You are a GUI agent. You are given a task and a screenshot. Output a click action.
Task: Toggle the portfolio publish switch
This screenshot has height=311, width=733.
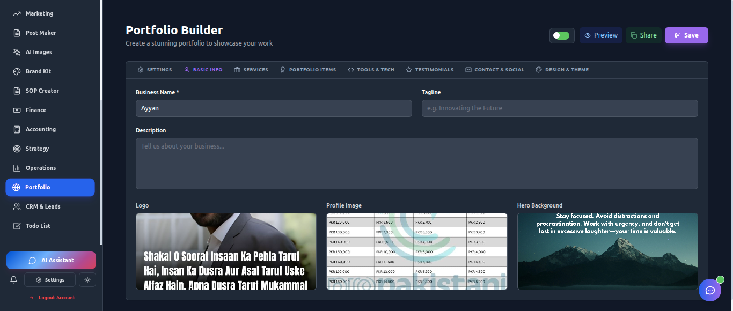(561, 35)
